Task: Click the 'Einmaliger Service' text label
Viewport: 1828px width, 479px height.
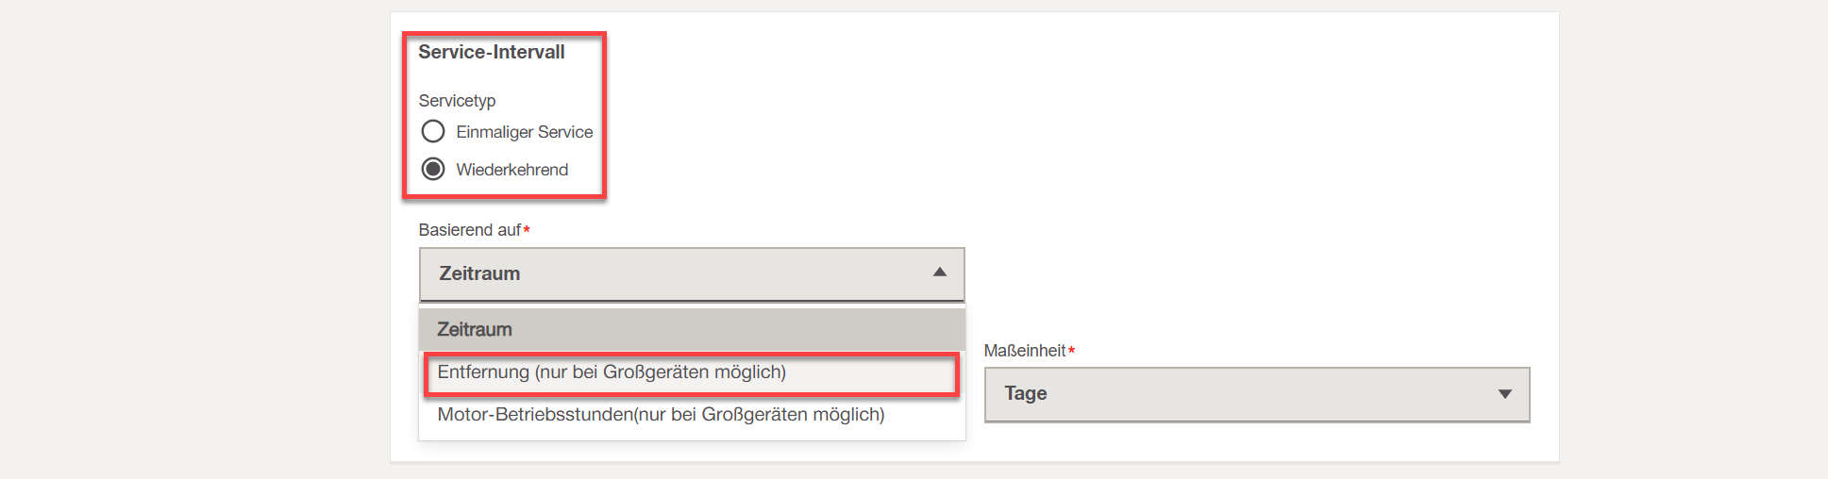Action: [x=524, y=132]
